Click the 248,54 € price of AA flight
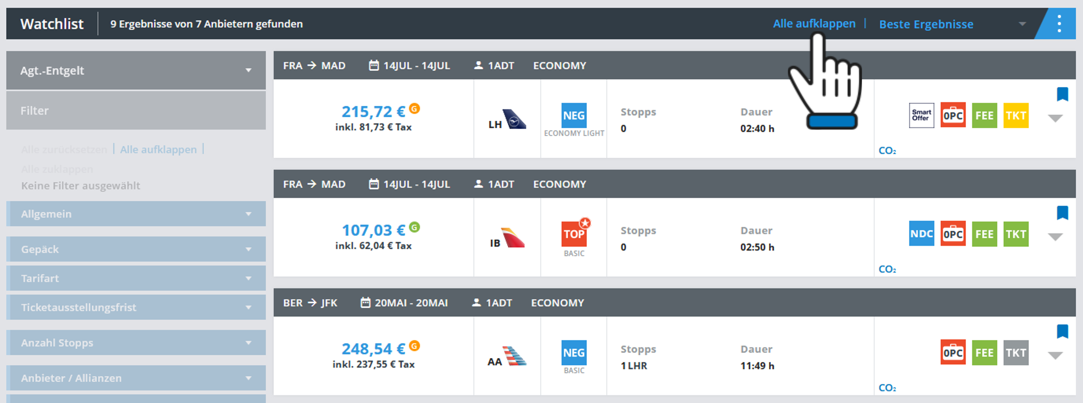The image size is (1083, 403). [x=373, y=349]
